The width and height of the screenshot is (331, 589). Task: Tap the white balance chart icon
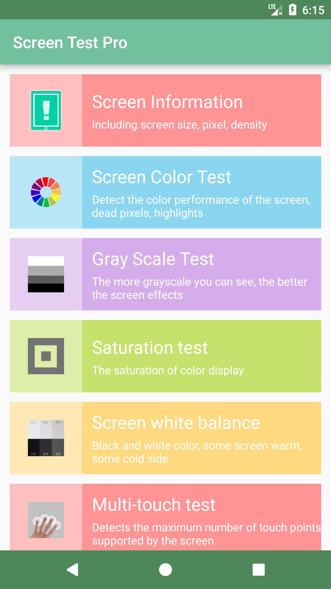point(46,438)
